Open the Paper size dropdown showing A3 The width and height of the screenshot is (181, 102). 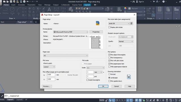[66, 56]
